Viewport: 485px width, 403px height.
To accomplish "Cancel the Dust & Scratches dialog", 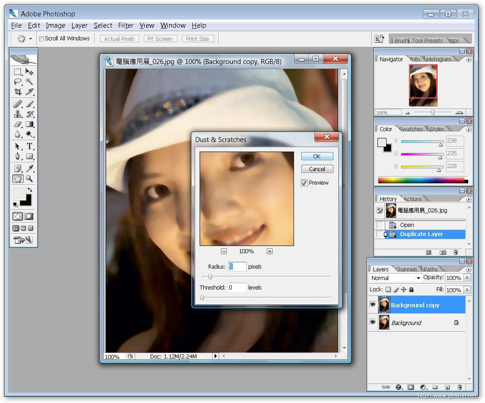I will pos(317,169).
